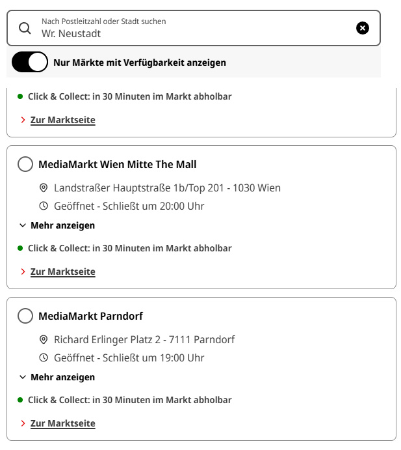
Task: Expand Mehr anzeigen for Parndorf store
Action: 57,377
